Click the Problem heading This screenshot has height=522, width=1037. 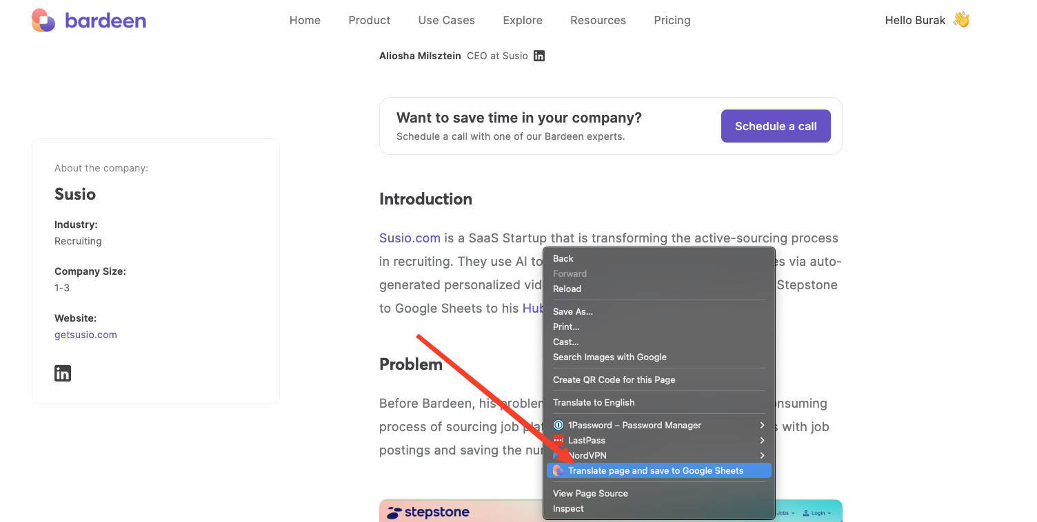411,364
